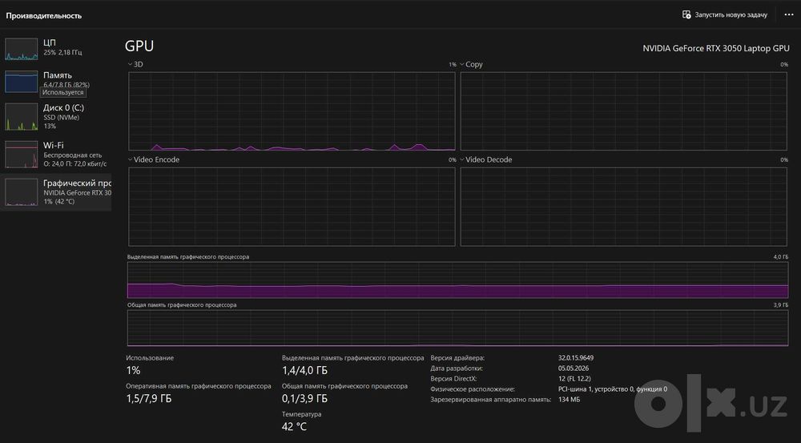
Task: Click the CPU mini graph thumbnail
Action: tap(22, 49)
